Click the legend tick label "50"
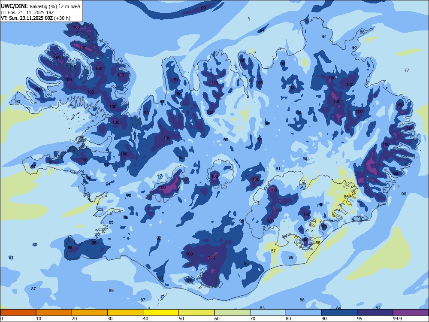The height and width of the screenshot is (322, 429). point(181,319)
